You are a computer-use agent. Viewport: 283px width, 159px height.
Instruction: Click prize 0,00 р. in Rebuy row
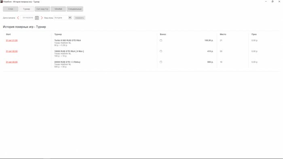(x=254, y=62)
